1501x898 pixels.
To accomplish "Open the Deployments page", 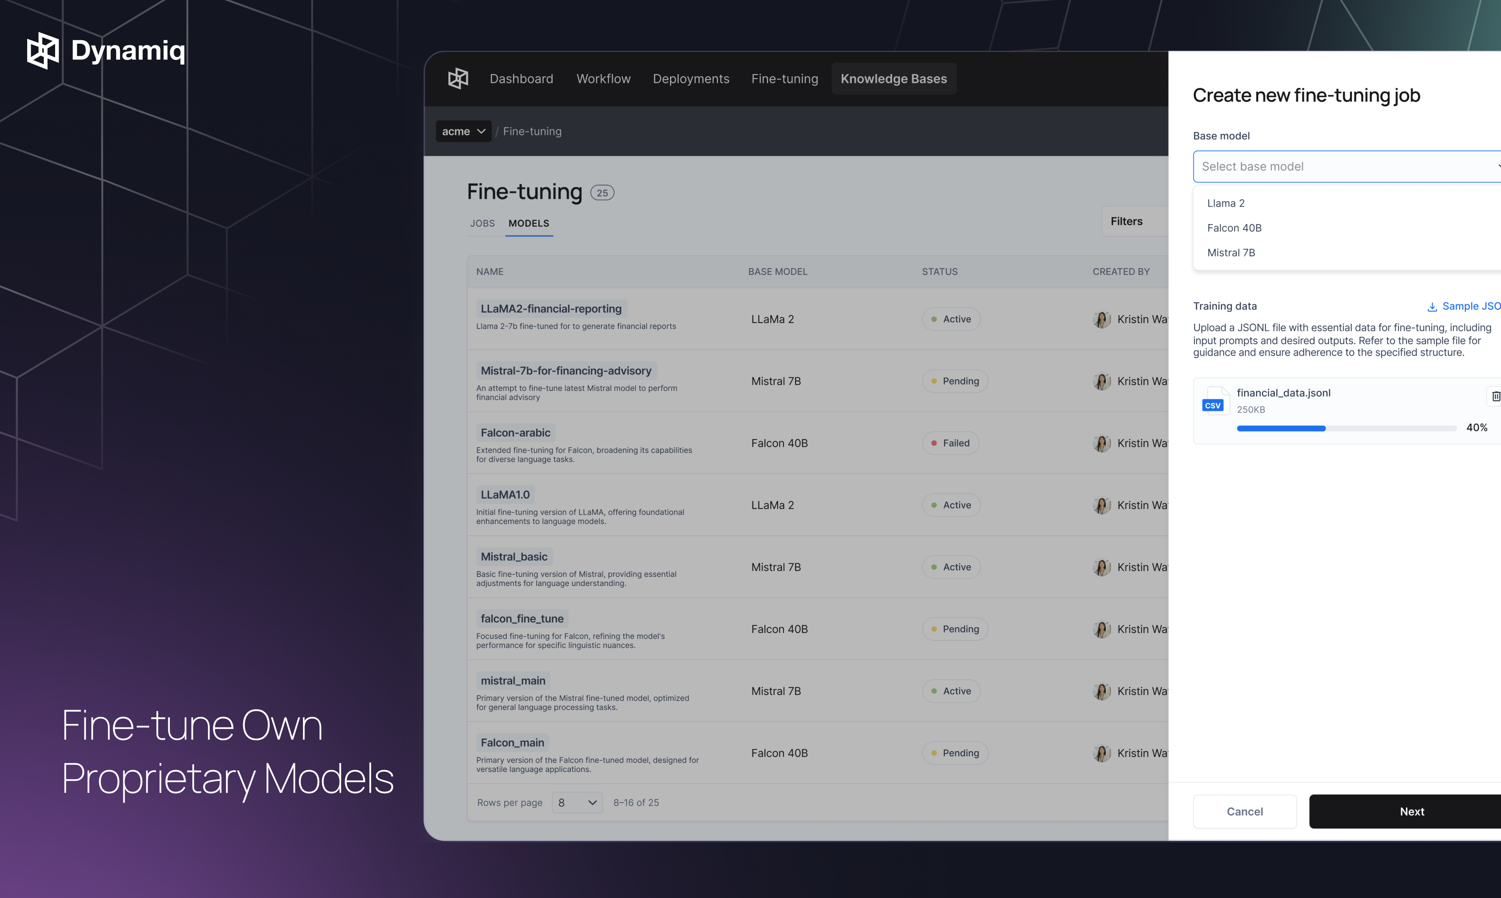I will pyautogui.click(x=691, y=79).
